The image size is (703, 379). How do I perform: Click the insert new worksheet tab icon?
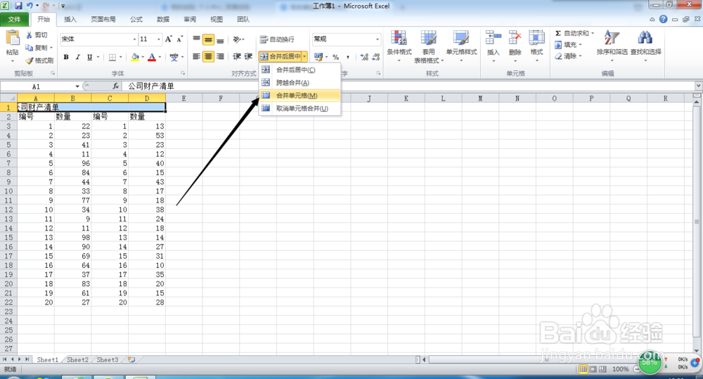coord(131,360)
